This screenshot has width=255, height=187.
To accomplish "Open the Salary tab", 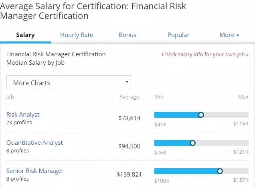I will click(x=25, y=35).
